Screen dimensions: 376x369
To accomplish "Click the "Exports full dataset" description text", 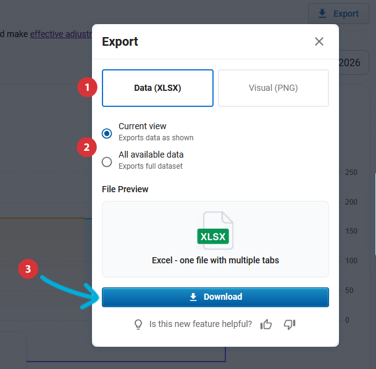I will 150,166.
